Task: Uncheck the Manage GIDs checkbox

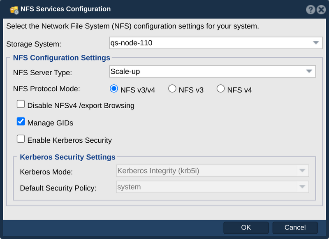Action: tap(21, 122)
